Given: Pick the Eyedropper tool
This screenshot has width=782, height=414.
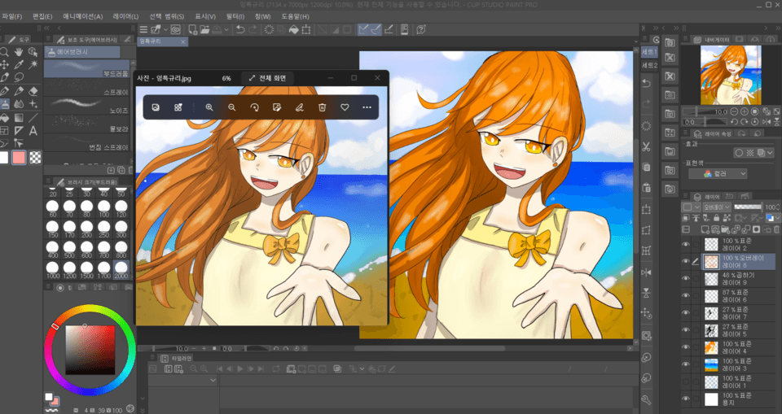Looking at the screenshot, I should point(19,65).
